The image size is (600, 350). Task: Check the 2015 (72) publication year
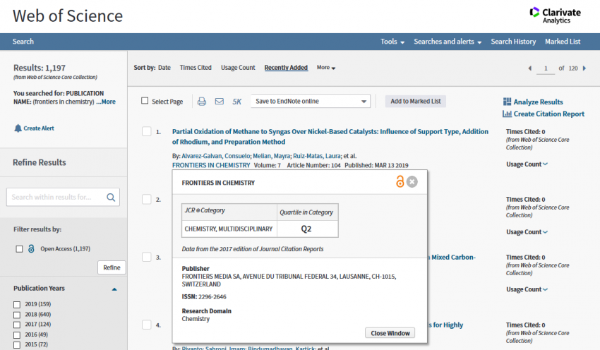pyautogui.click(x=17, y=345)
